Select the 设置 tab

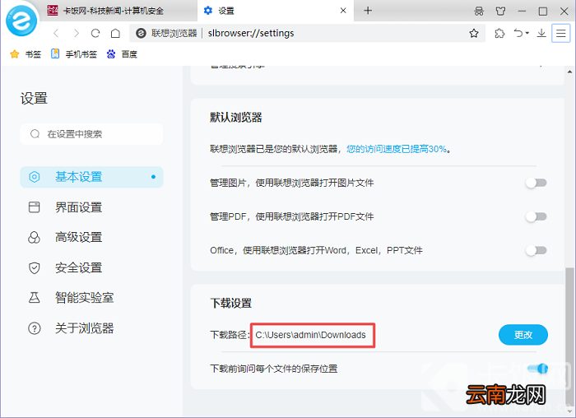[x=276, y=11]
